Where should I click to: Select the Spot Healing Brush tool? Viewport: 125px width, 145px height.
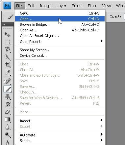[8, 82]
